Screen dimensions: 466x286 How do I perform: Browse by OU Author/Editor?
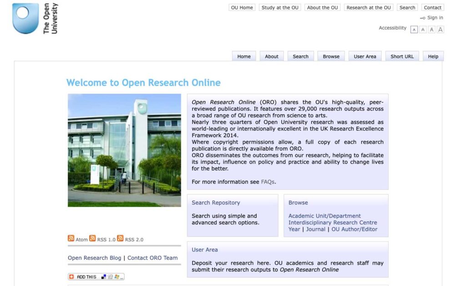(355, 229)
